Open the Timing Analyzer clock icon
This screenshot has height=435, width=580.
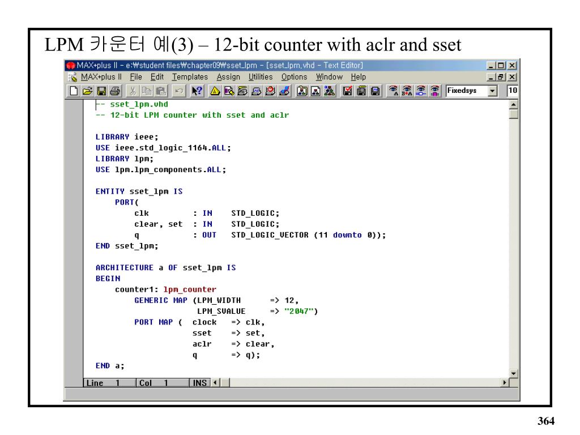pos(270,91)
